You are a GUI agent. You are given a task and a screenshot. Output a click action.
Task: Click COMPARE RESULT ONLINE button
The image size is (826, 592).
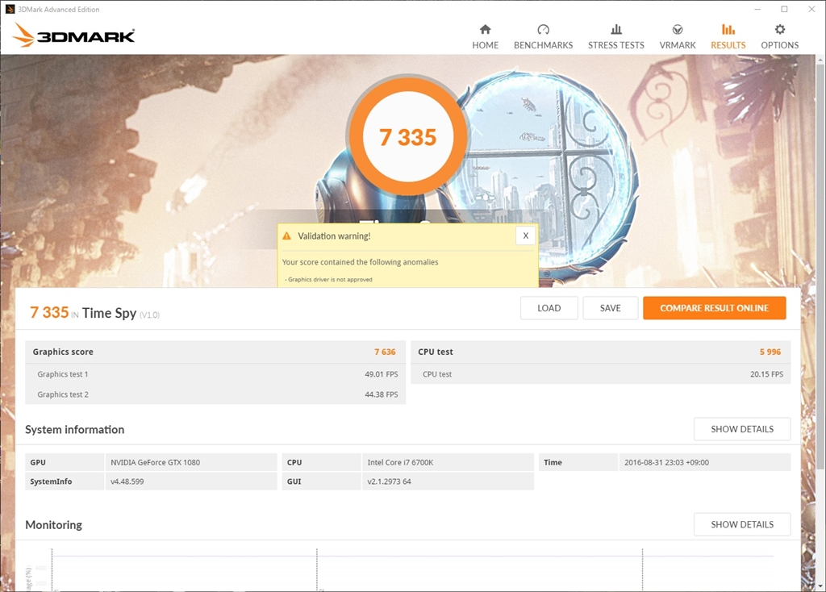715,308
